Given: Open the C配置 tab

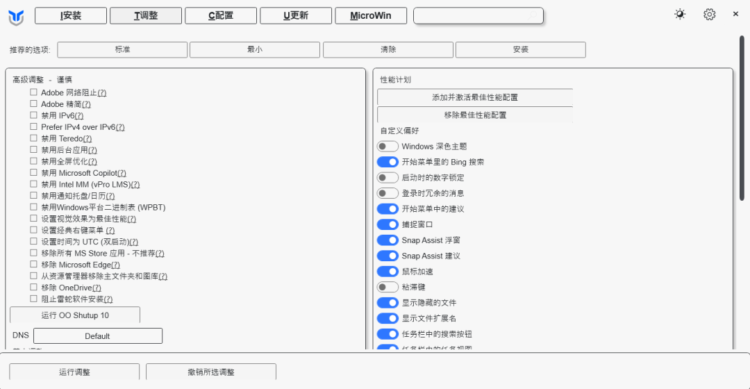Looking at the screenshot, I should (221, 15).
